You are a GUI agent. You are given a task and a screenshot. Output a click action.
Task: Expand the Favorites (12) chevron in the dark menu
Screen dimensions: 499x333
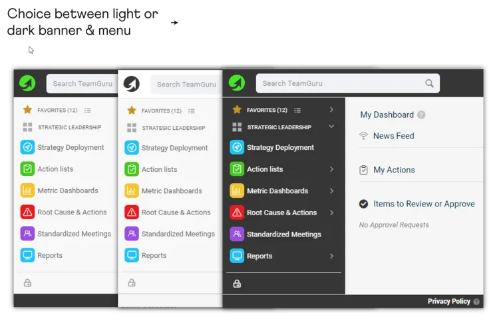tap(331, 110)
